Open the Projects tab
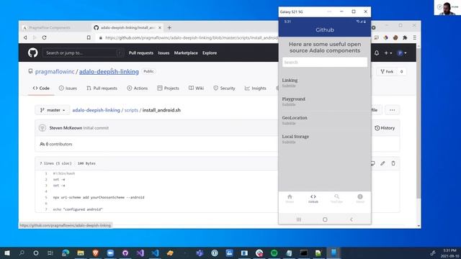Screen dimensions: 461x259 click(x=168, y=88)
